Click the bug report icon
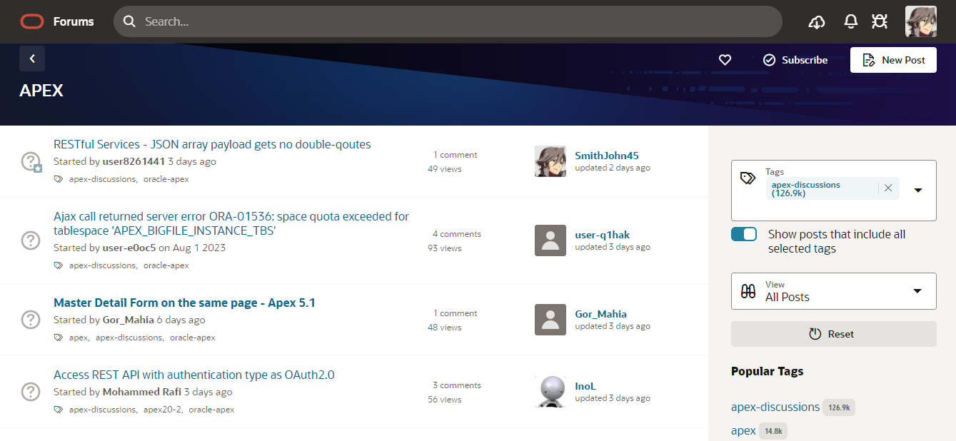 [880, 21]
